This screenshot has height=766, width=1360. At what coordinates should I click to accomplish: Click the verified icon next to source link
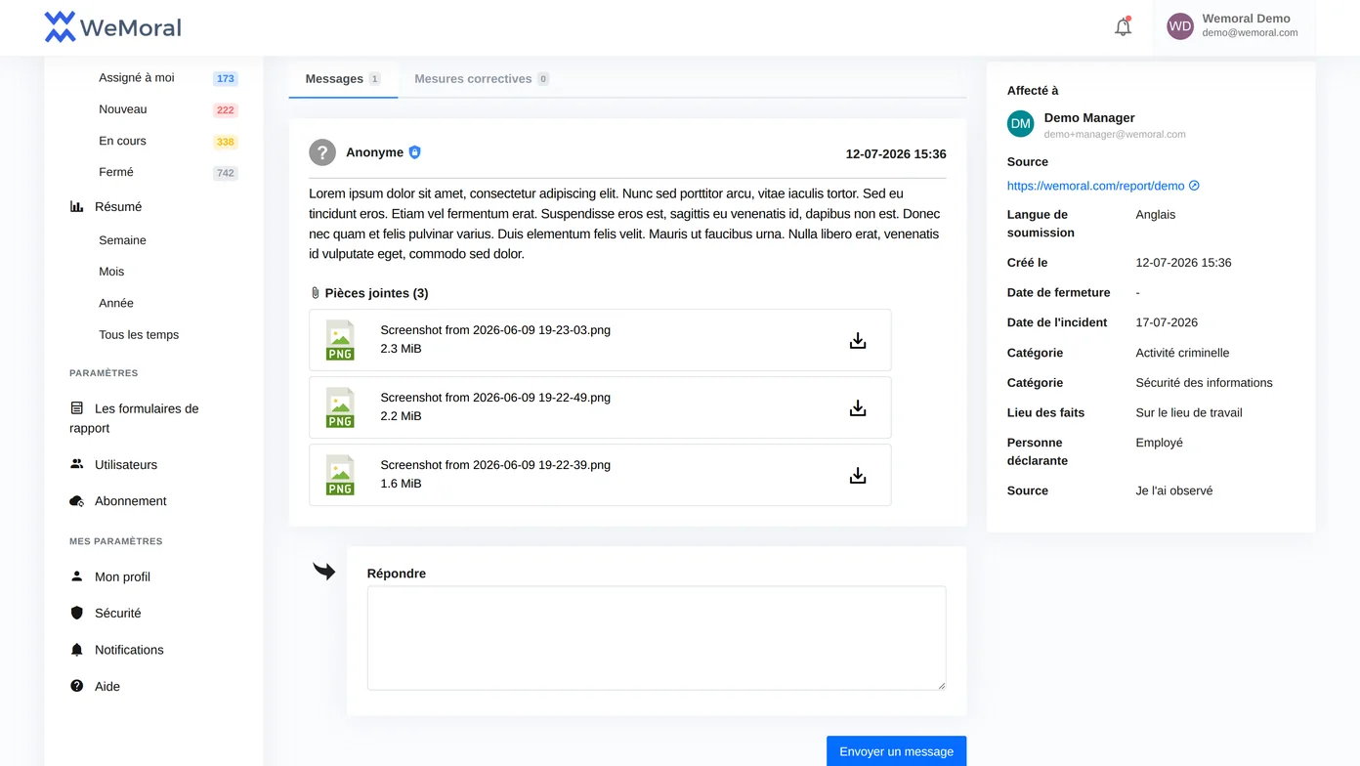coord(1194,186)
